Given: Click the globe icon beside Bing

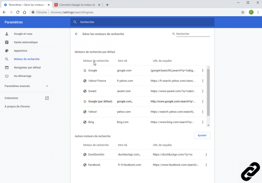Looking at the screenshot, I should pyautogui.click(x=85, y=122).
